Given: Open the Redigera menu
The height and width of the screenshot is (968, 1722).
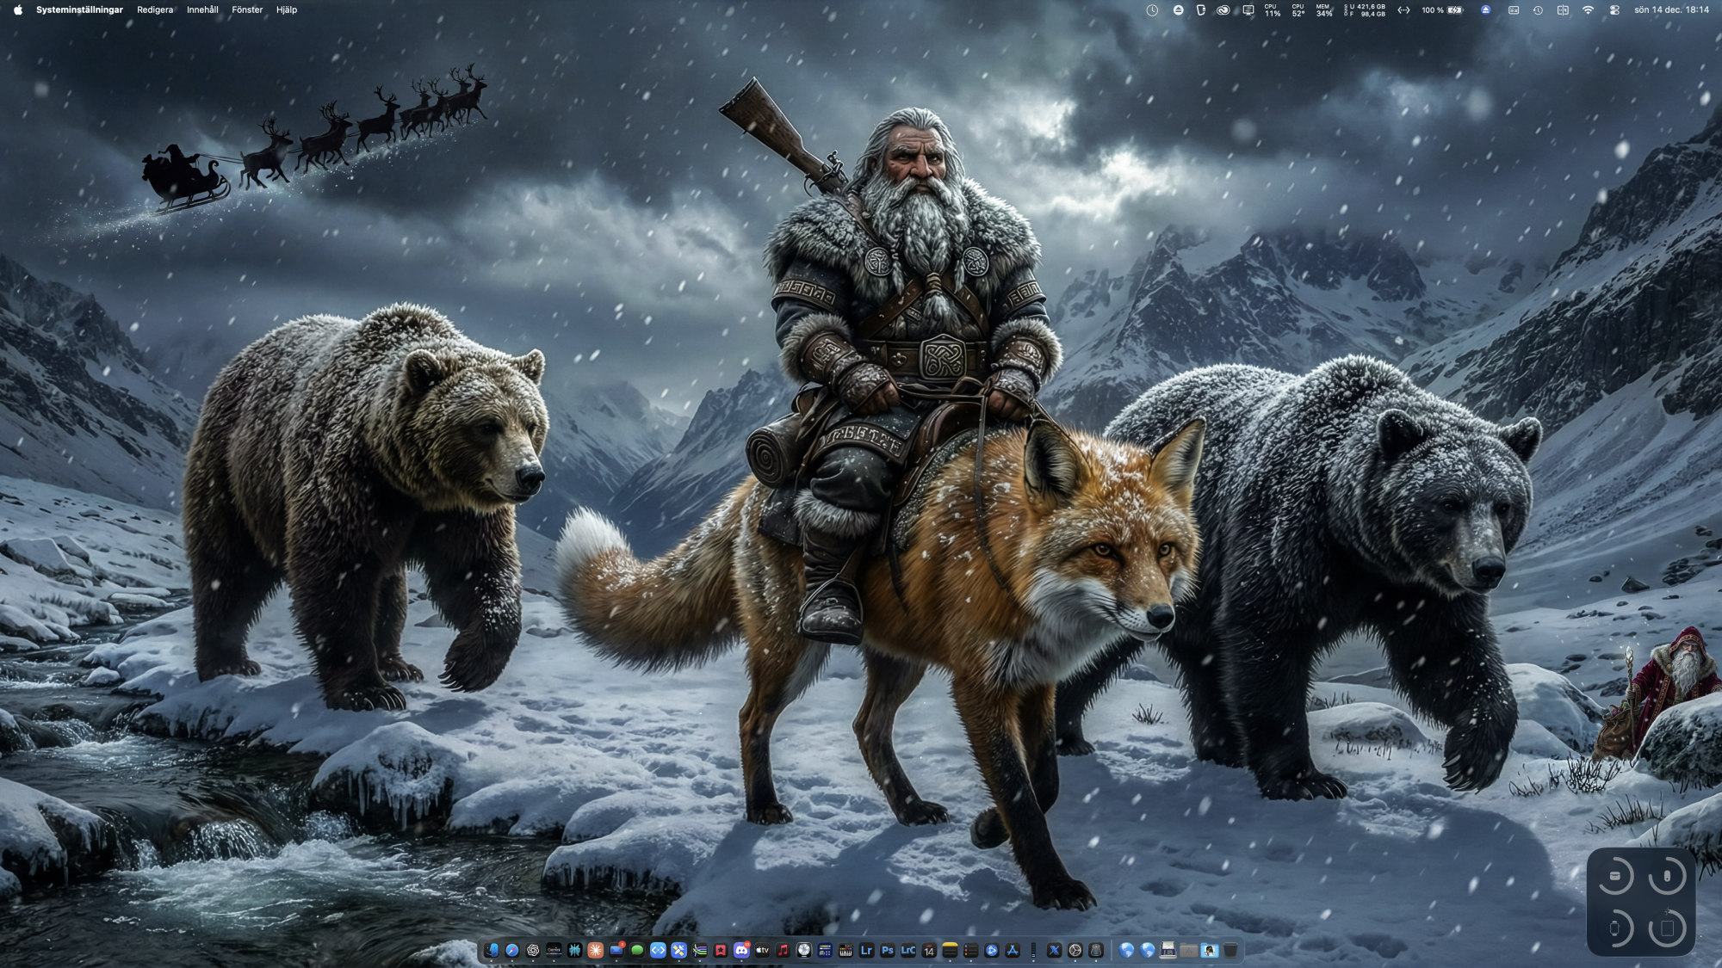Looking at the screenshot, I should click(155, 10).
